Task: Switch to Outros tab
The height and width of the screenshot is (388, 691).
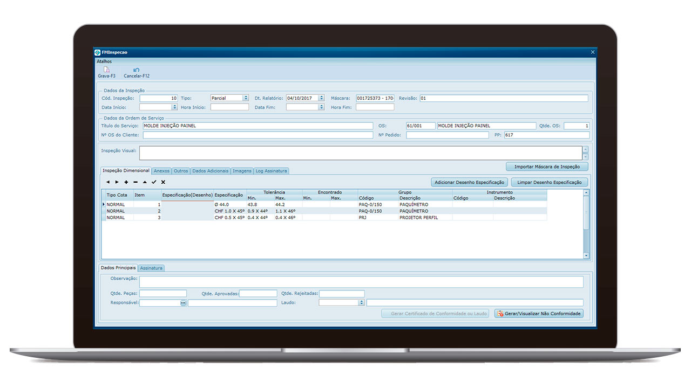Action: point(181,171)
